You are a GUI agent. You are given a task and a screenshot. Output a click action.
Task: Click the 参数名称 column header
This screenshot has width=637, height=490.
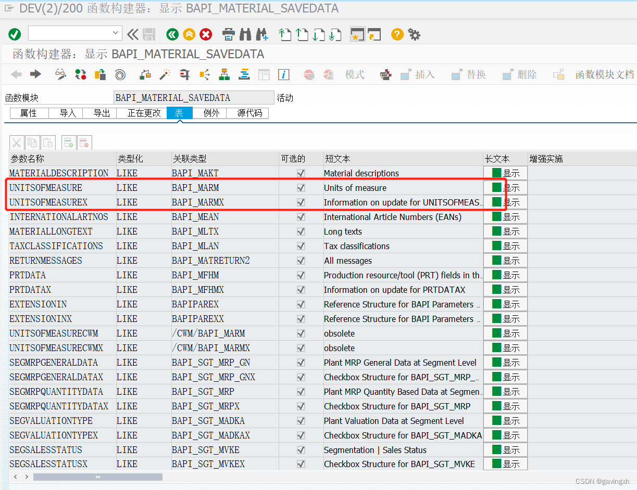[x=62, y=159]
